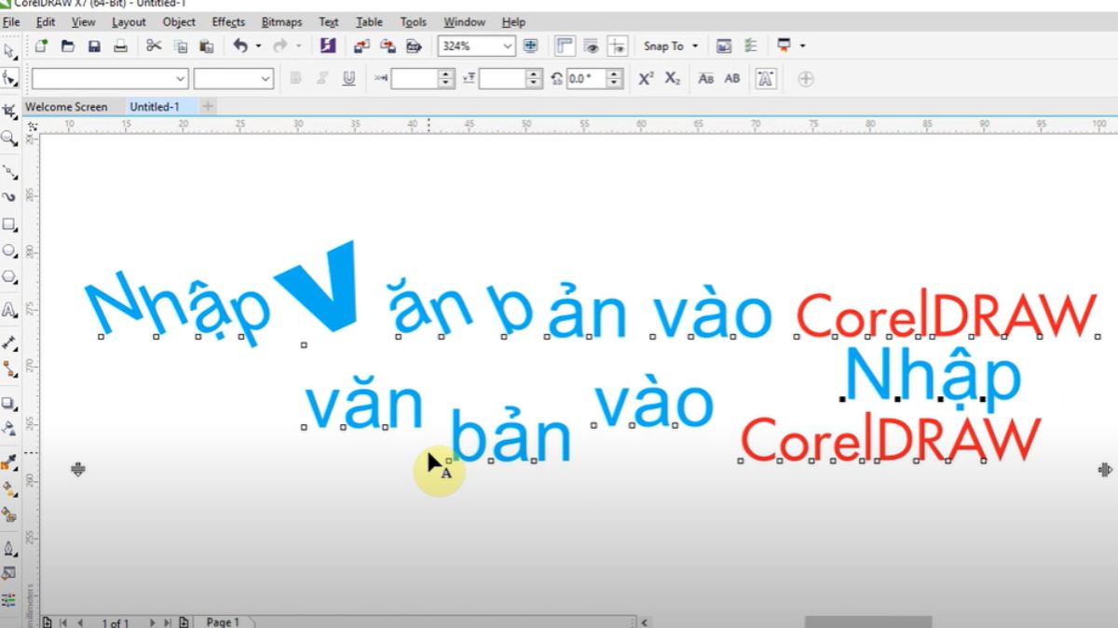Click the Export icon

pos(389,46)
